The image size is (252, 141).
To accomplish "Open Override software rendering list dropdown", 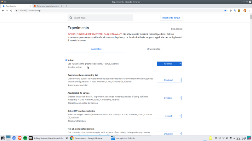I will (169, 80).
